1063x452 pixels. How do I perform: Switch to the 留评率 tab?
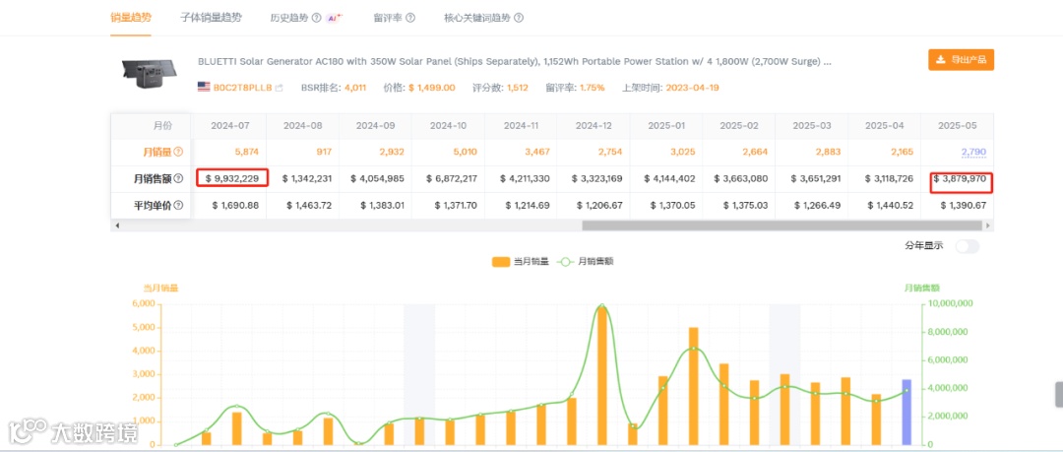pos(388,19)
